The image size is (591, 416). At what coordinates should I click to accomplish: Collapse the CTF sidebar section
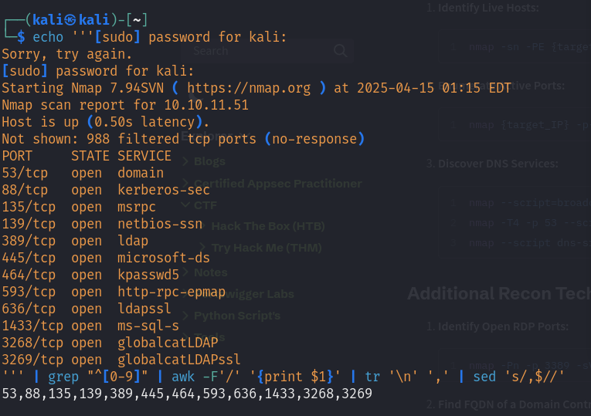point(205,205)
